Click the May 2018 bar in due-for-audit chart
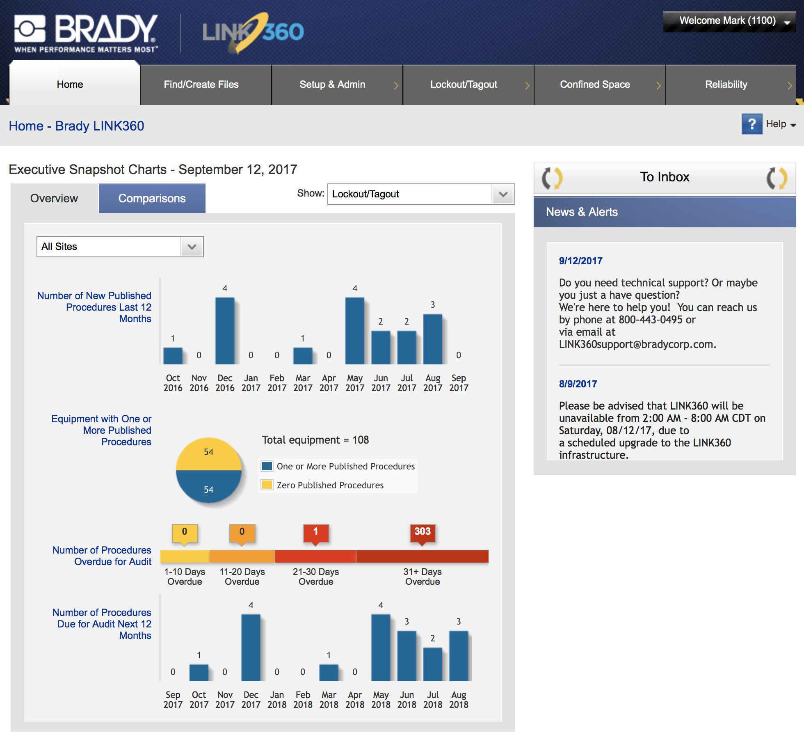This screenshot has width=804, height=737. coord(381,648)
